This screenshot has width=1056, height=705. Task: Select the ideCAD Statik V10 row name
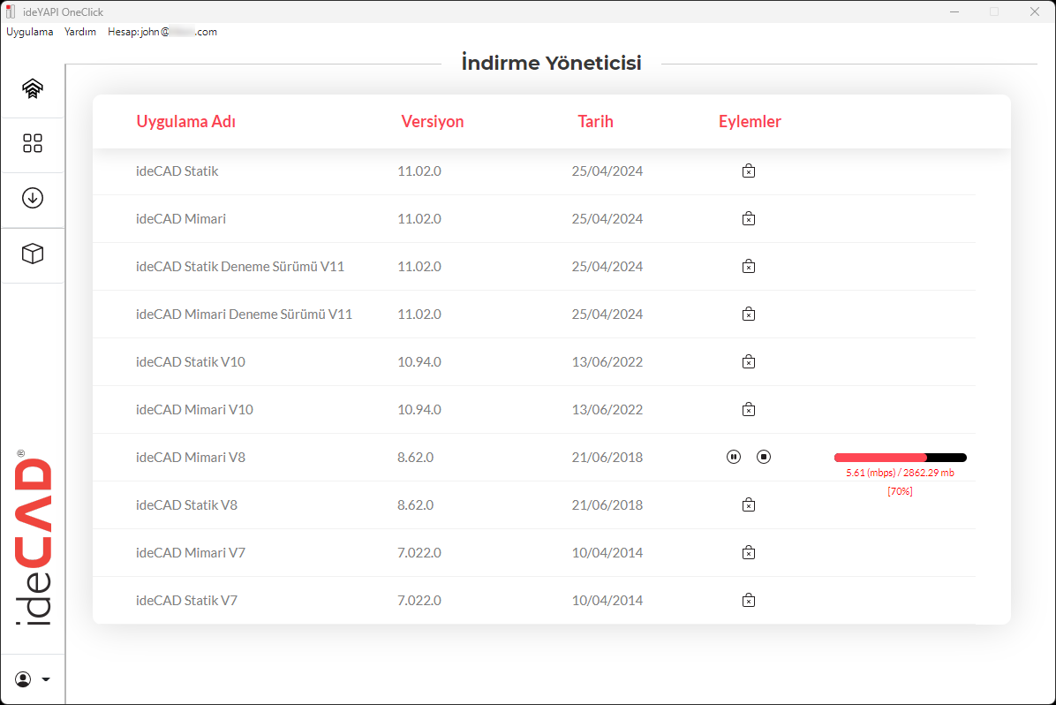pos(190,362)
